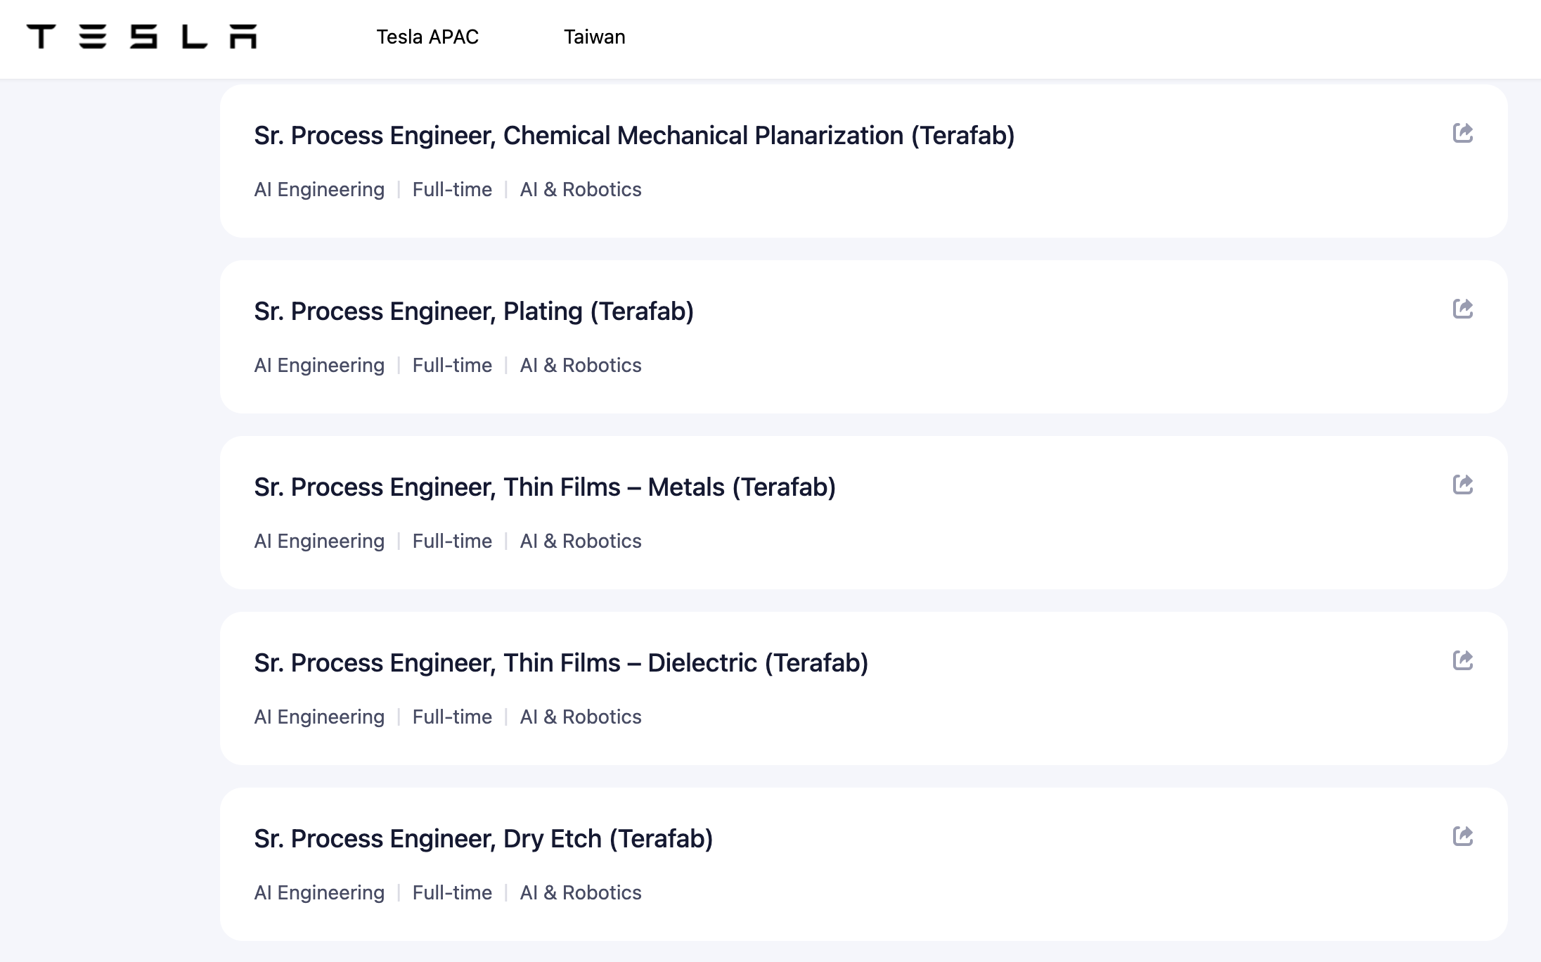The height and width of the screenshot is (962, 1541).
Task: Click Full-time tag on Chemical Mechanical Planarization job
Action: coord(452,190)
